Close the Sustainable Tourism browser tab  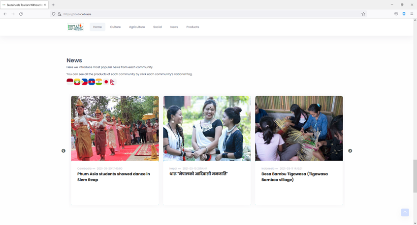pos(45,5)
